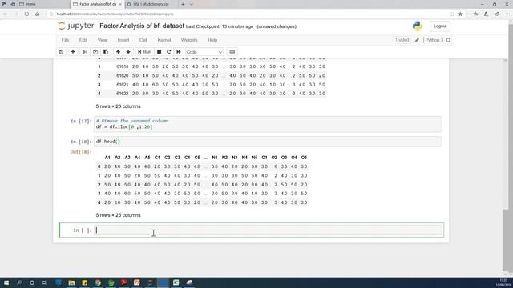This screenshot has height=288, width=513.
Task: Save the notebook with the save icon
Action: point(61,52)
